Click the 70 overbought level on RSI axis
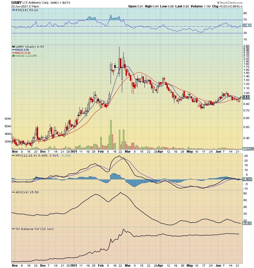 point(245,20)
